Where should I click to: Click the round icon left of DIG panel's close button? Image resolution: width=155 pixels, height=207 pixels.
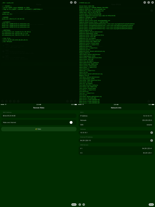tap(71, 3)
